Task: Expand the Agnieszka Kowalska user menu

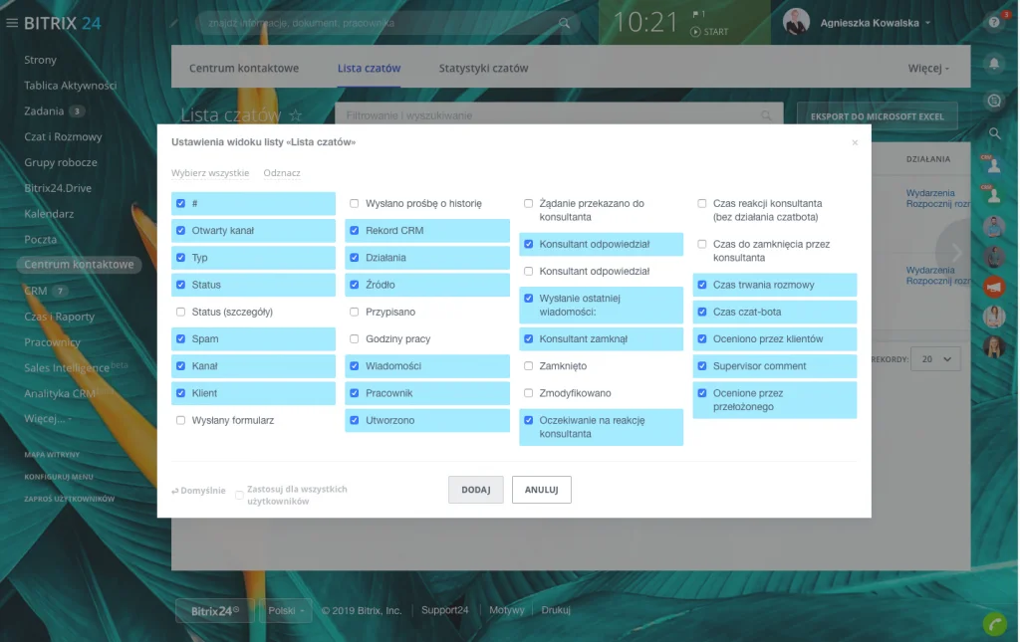Action: [x=927, y=23]
